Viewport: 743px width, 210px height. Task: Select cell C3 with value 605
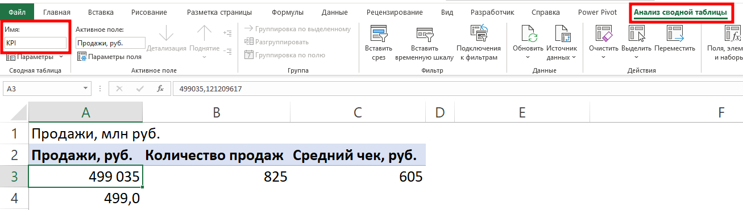pyautogui.click(x=358, y=177)
